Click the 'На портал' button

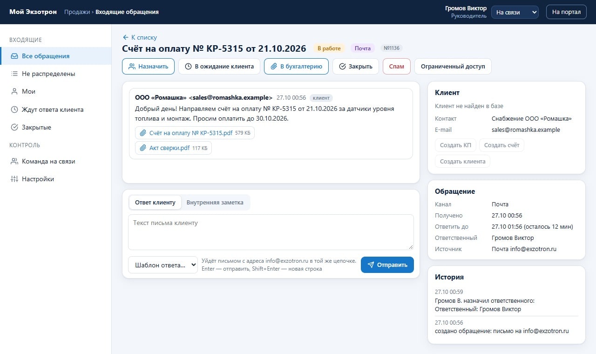[566, 12]
